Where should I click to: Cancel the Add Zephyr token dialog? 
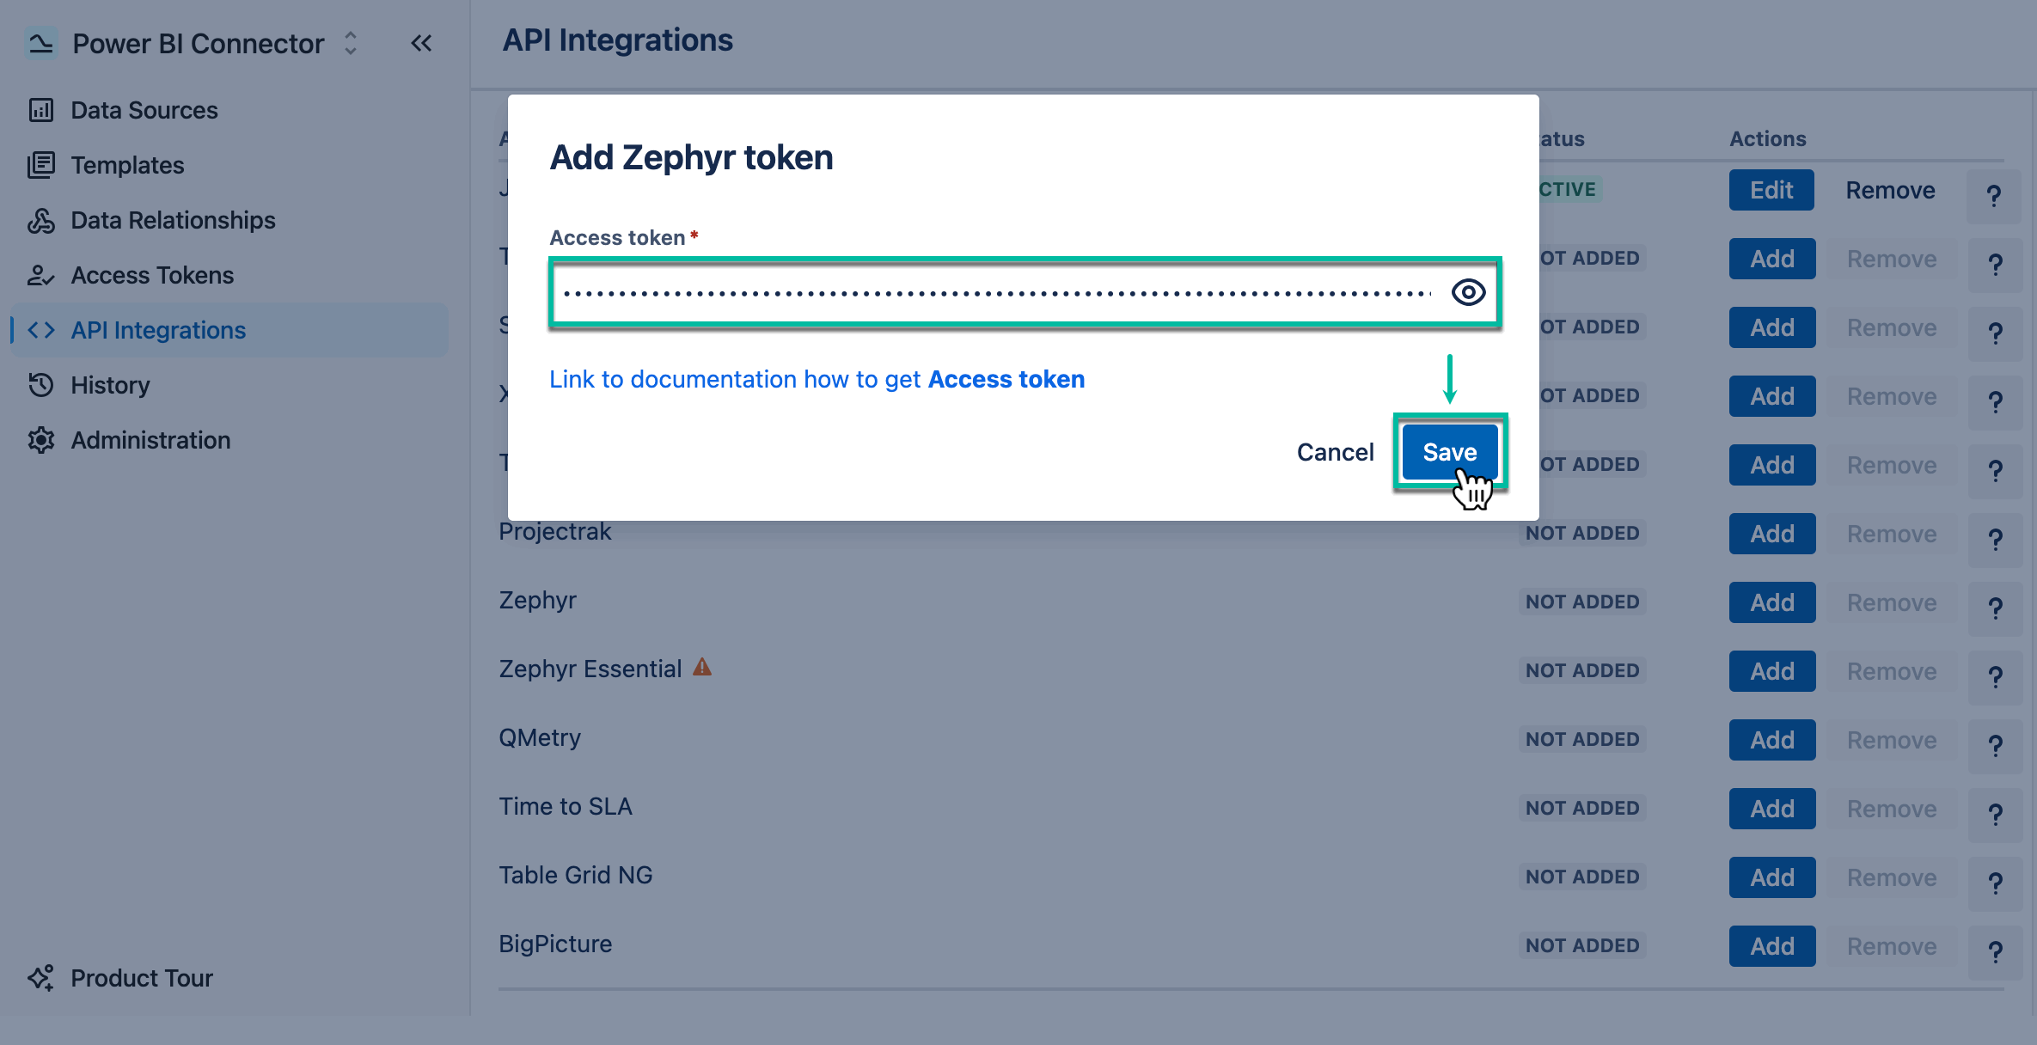[x=1335, y=451]
